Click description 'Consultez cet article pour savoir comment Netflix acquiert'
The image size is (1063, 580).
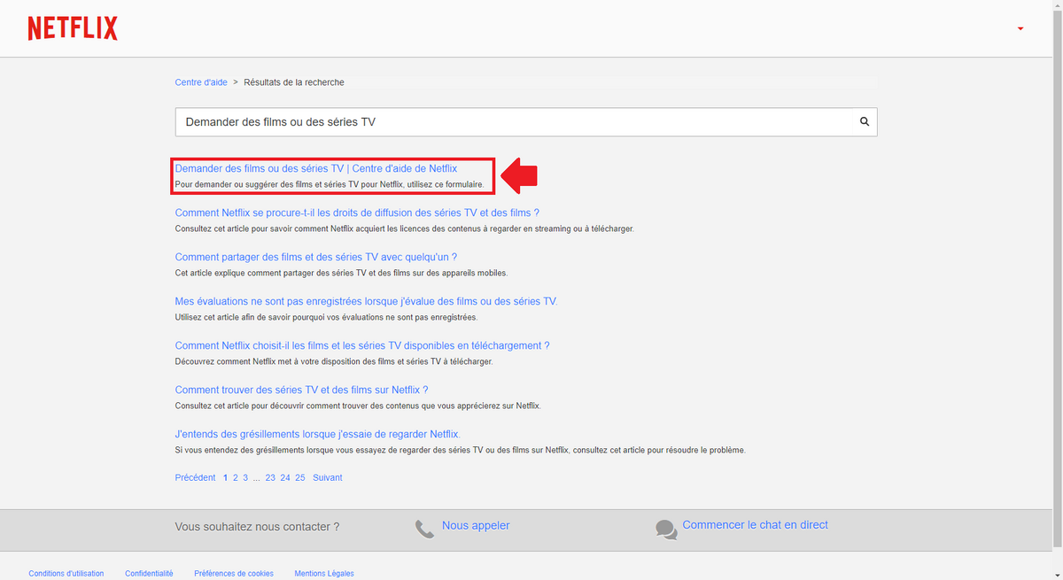tap(405, 228)
